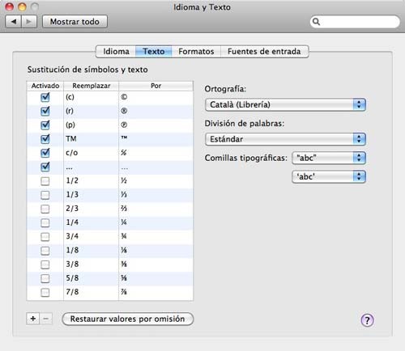Toggle the ellipsis substitution checkbox

point(45,167)
